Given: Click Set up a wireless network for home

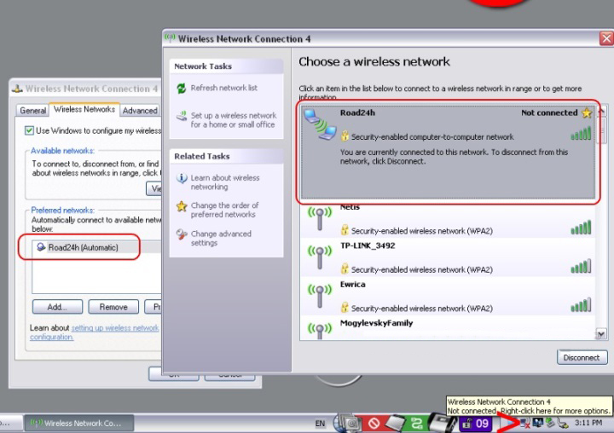Looking at the screenshot, I should tap(234, 120).
